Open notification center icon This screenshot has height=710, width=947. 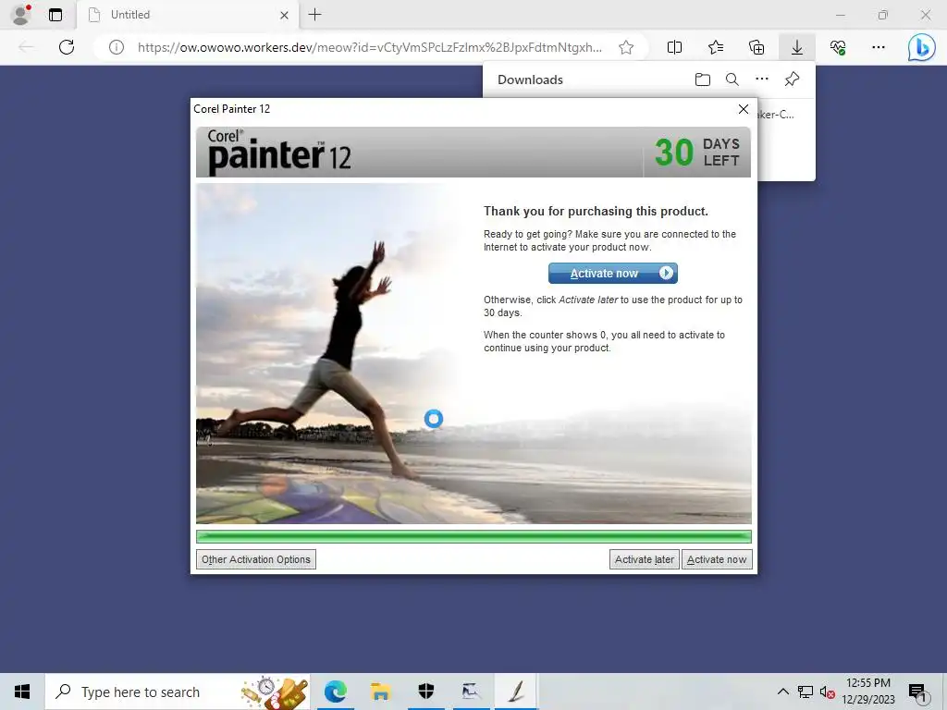[x=917, y=693]
